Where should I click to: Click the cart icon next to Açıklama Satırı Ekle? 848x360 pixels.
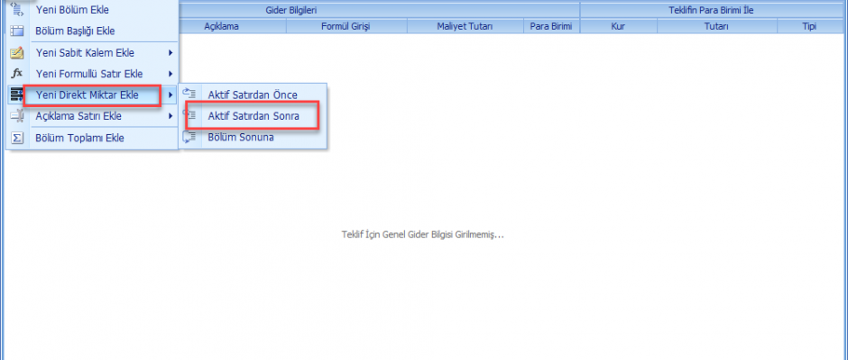coord(15,116)
